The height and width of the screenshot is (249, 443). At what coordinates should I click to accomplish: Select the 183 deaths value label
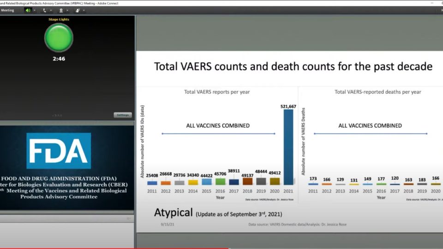[422, 180]
